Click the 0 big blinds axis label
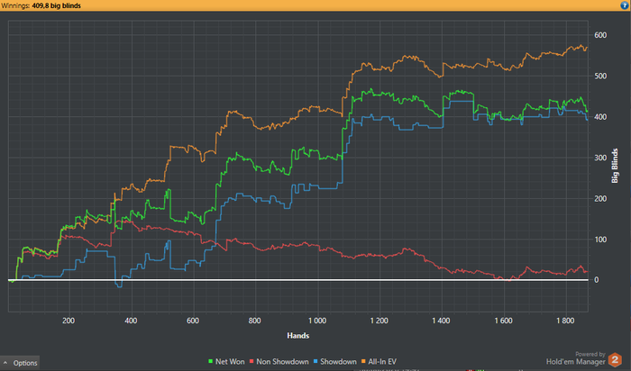This screenshot has height=371, width=631. pyautogui.click(x=597, y=280)
